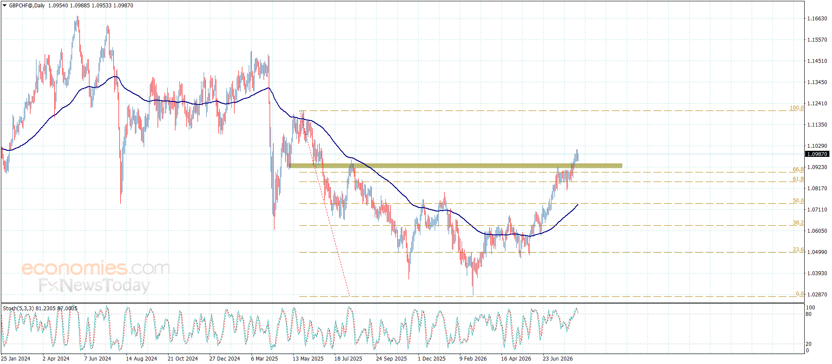The height and width of the screenshot is (364, 832).
Task: Click the stochastic scale 20 label
Action: pyautogui.click(x=809, y=344)
